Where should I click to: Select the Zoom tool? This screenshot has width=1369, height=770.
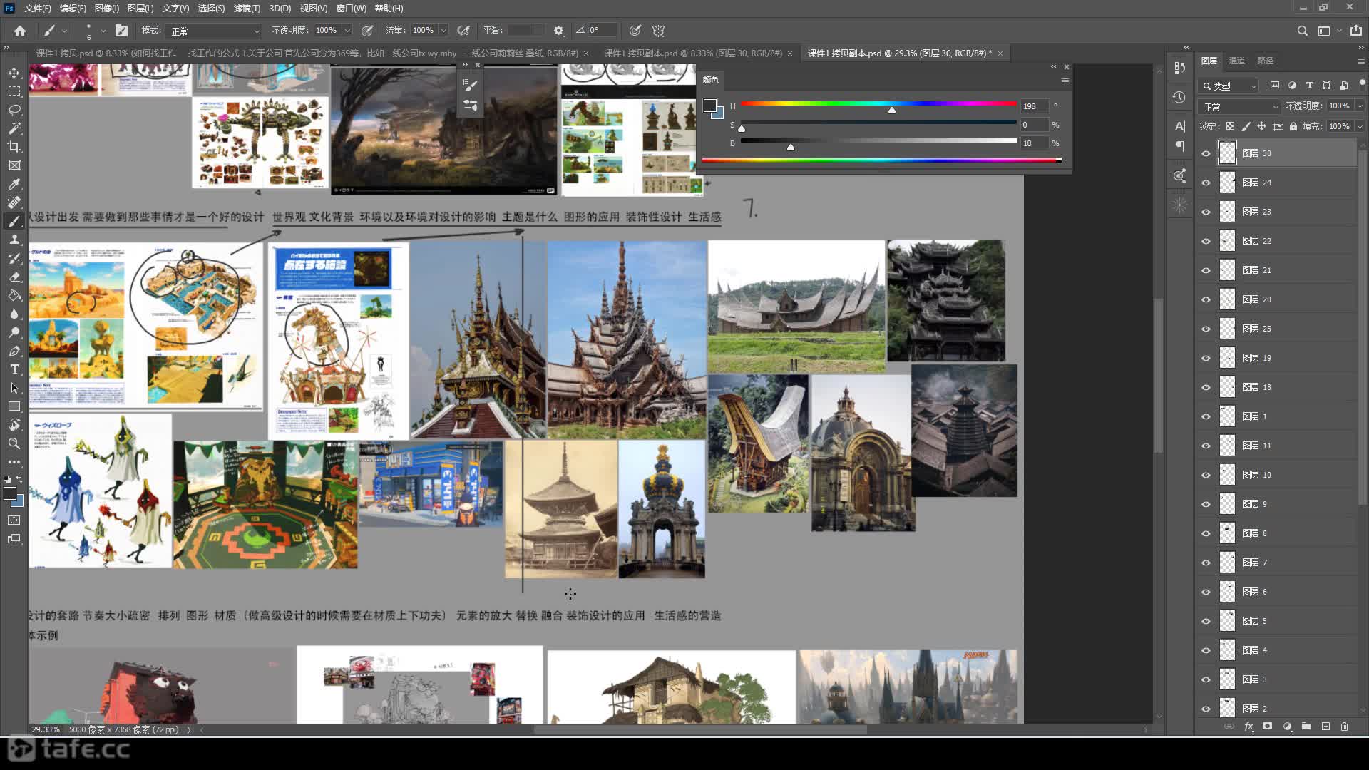click(x=14, y=443)
